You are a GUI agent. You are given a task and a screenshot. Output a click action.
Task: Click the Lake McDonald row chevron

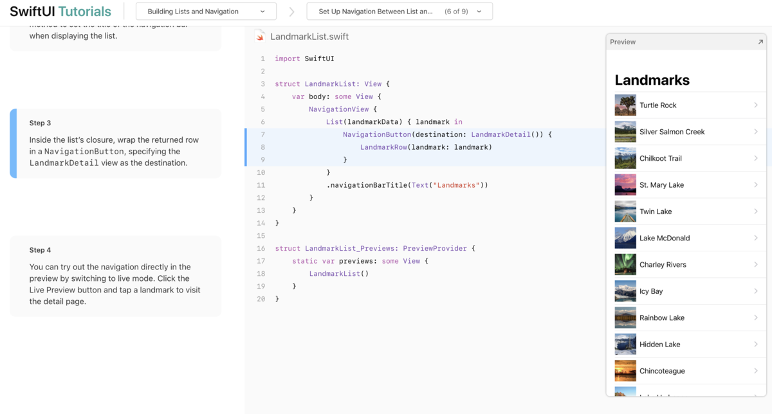[756, 238]
